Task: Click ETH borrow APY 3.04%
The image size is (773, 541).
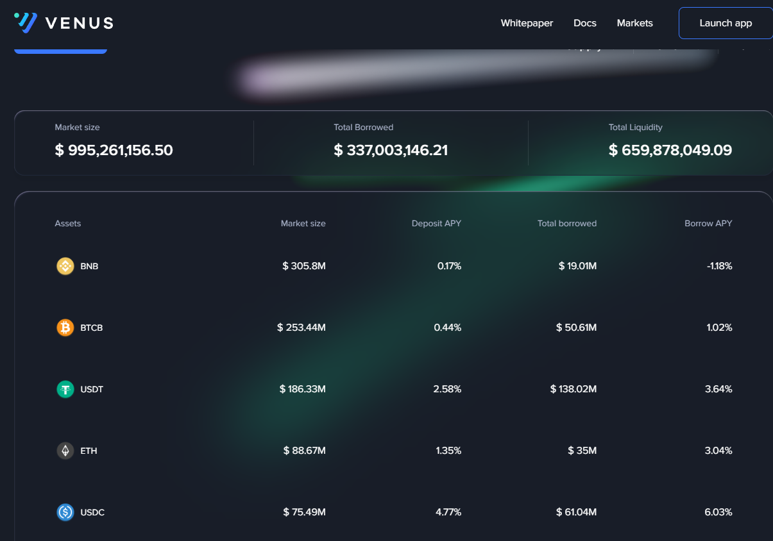Action: [x=718, y=451]
